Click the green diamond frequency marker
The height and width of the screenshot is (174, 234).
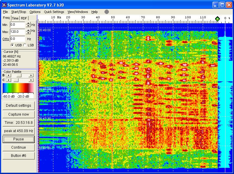[217, 19]
